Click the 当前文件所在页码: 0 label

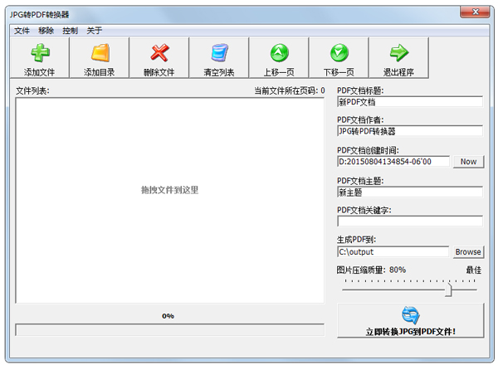pos(290,90)
